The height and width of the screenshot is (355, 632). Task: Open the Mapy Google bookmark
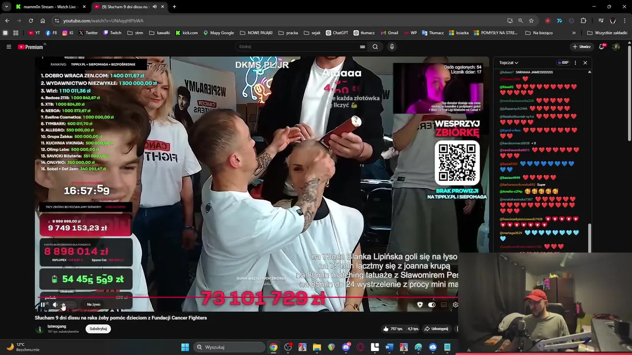tap(219, 33)
